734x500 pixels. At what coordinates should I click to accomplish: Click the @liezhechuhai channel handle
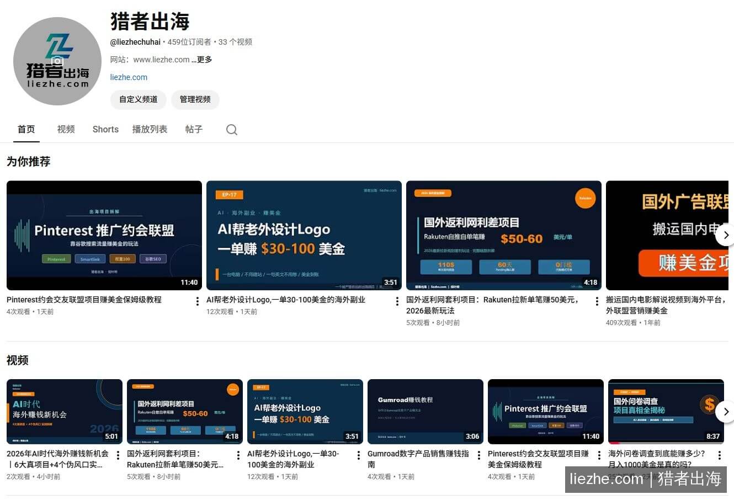coord(136,42)
